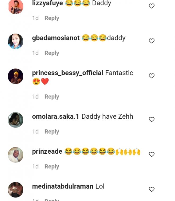Image resolution: width=175 pixels, height=201 pixels.
Task: Reply to princess_bessy_official's comment
Action: click(52, 97)
